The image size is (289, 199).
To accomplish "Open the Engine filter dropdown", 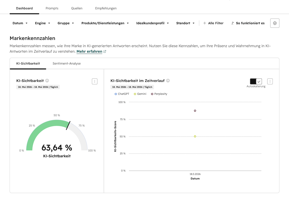I will click(x=42, y=23).
